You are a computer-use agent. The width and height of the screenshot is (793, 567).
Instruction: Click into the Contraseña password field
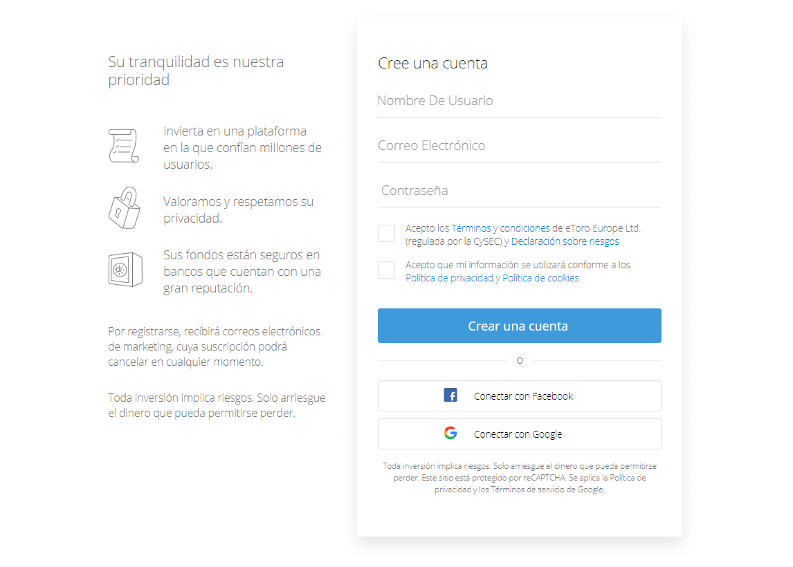[x=520, y=191]
